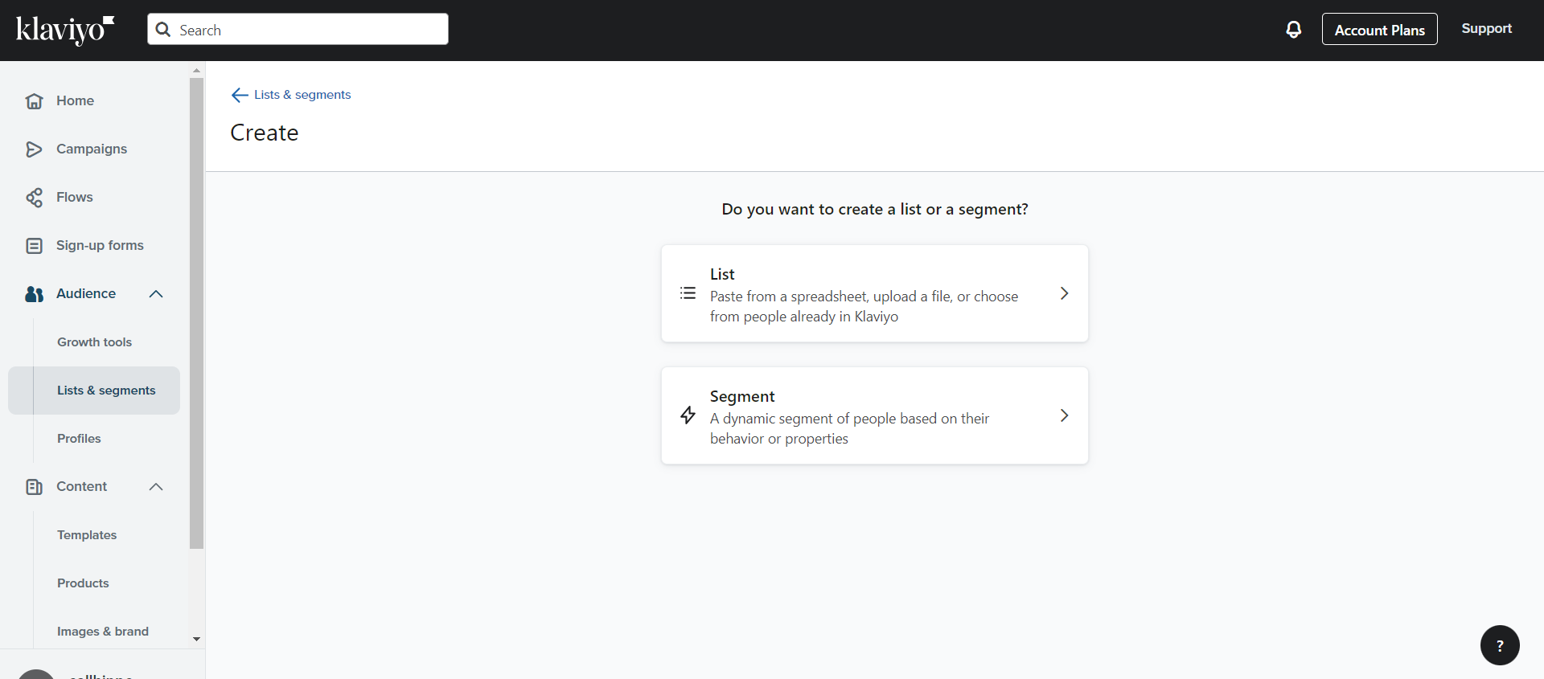Click the List bullet-lines icon
The image size is (1544, 679).
pyautogui.click(x=688, y=293)
